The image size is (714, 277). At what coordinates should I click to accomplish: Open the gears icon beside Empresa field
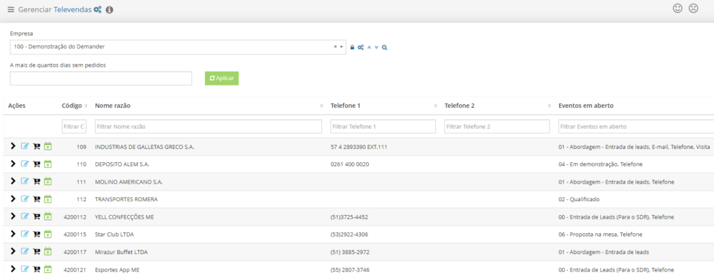point(360,47)
